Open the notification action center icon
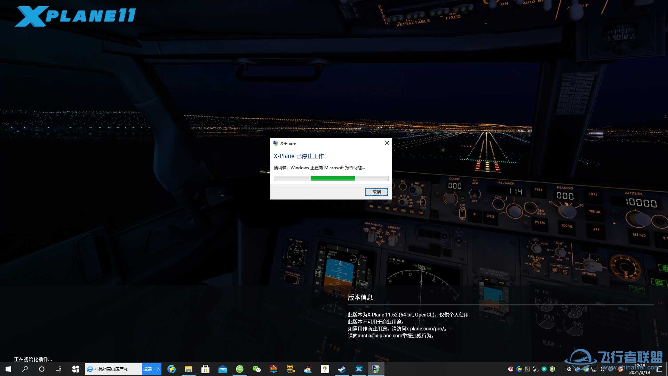Viewport: 668px width, 376px height. pos(659,369)
